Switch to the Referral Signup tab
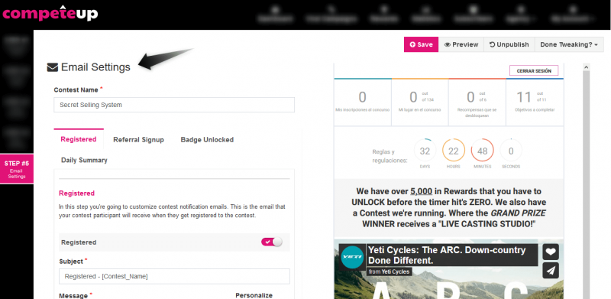The image size is (611, 299). point(138,140)
